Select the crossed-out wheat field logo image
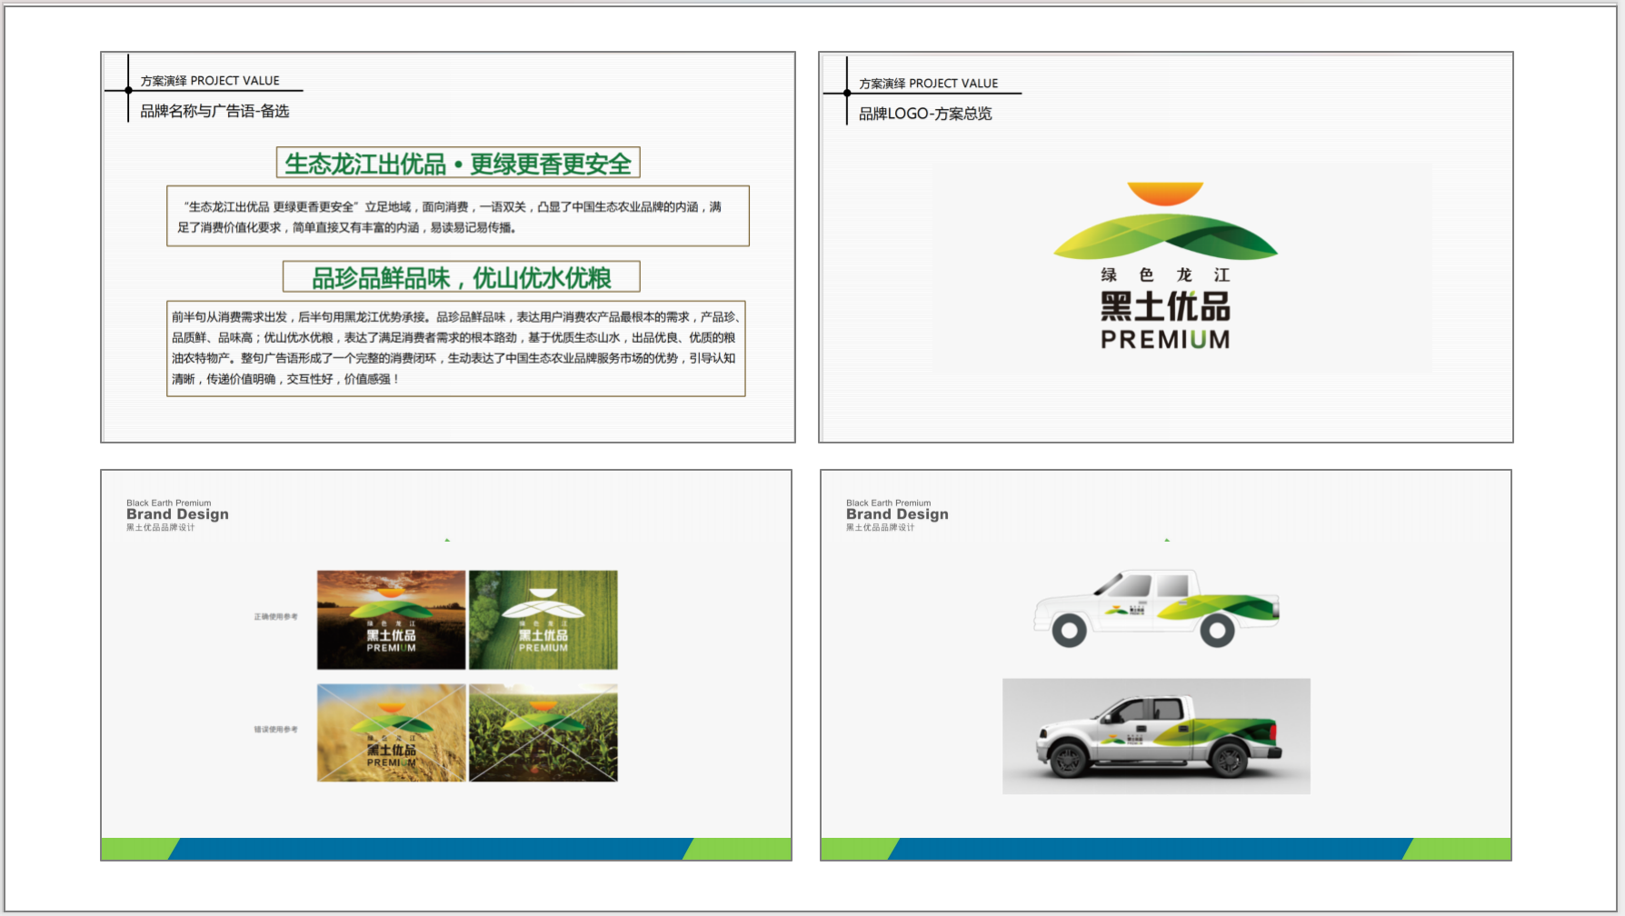The height and width of the screenshot is (916, 1625). click(391, 732)
